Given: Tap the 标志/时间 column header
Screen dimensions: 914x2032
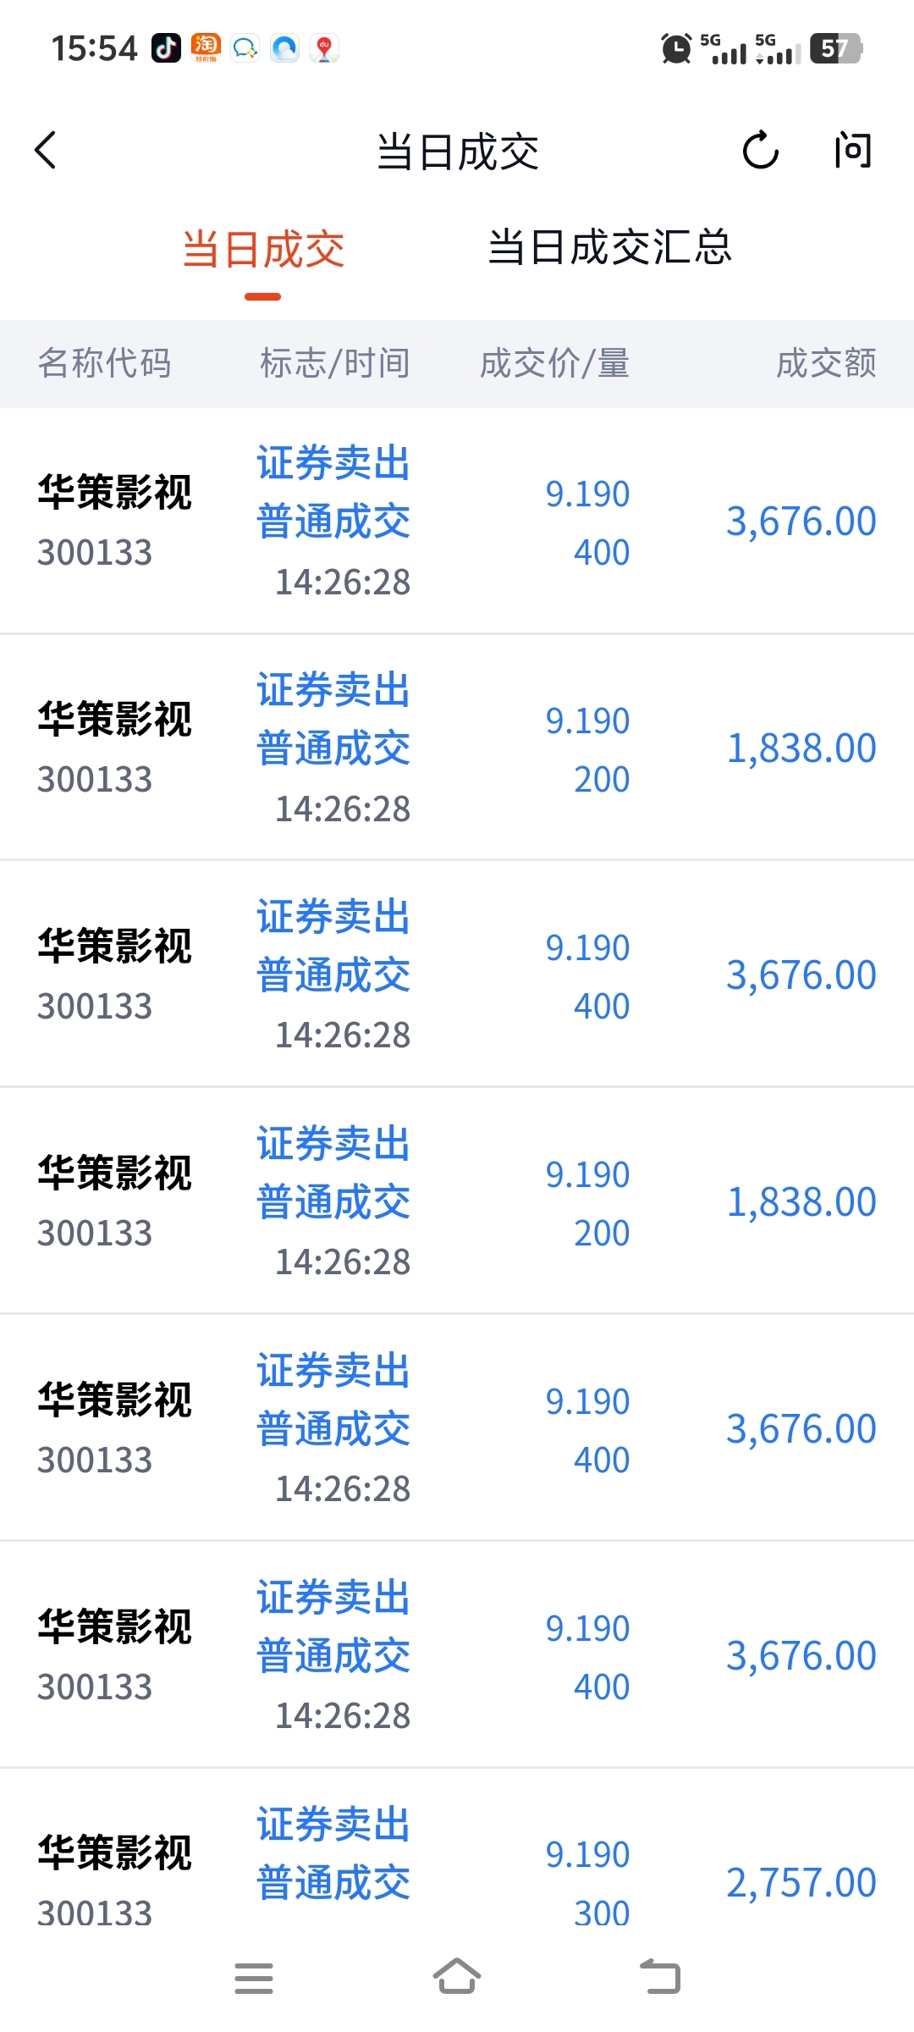Looking at the screenshot, I should (335, 363).
